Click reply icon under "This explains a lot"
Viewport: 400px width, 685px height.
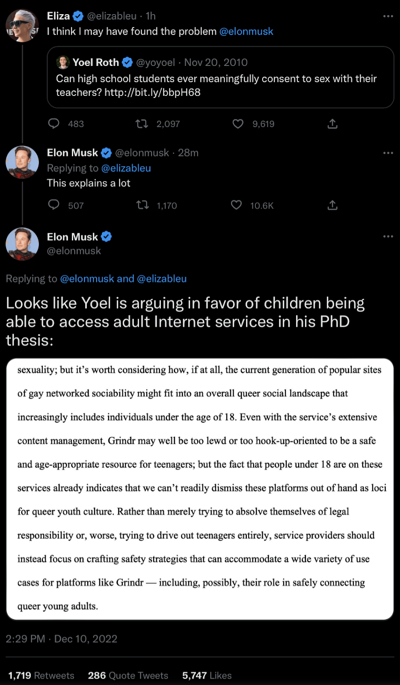pos(53,205)
